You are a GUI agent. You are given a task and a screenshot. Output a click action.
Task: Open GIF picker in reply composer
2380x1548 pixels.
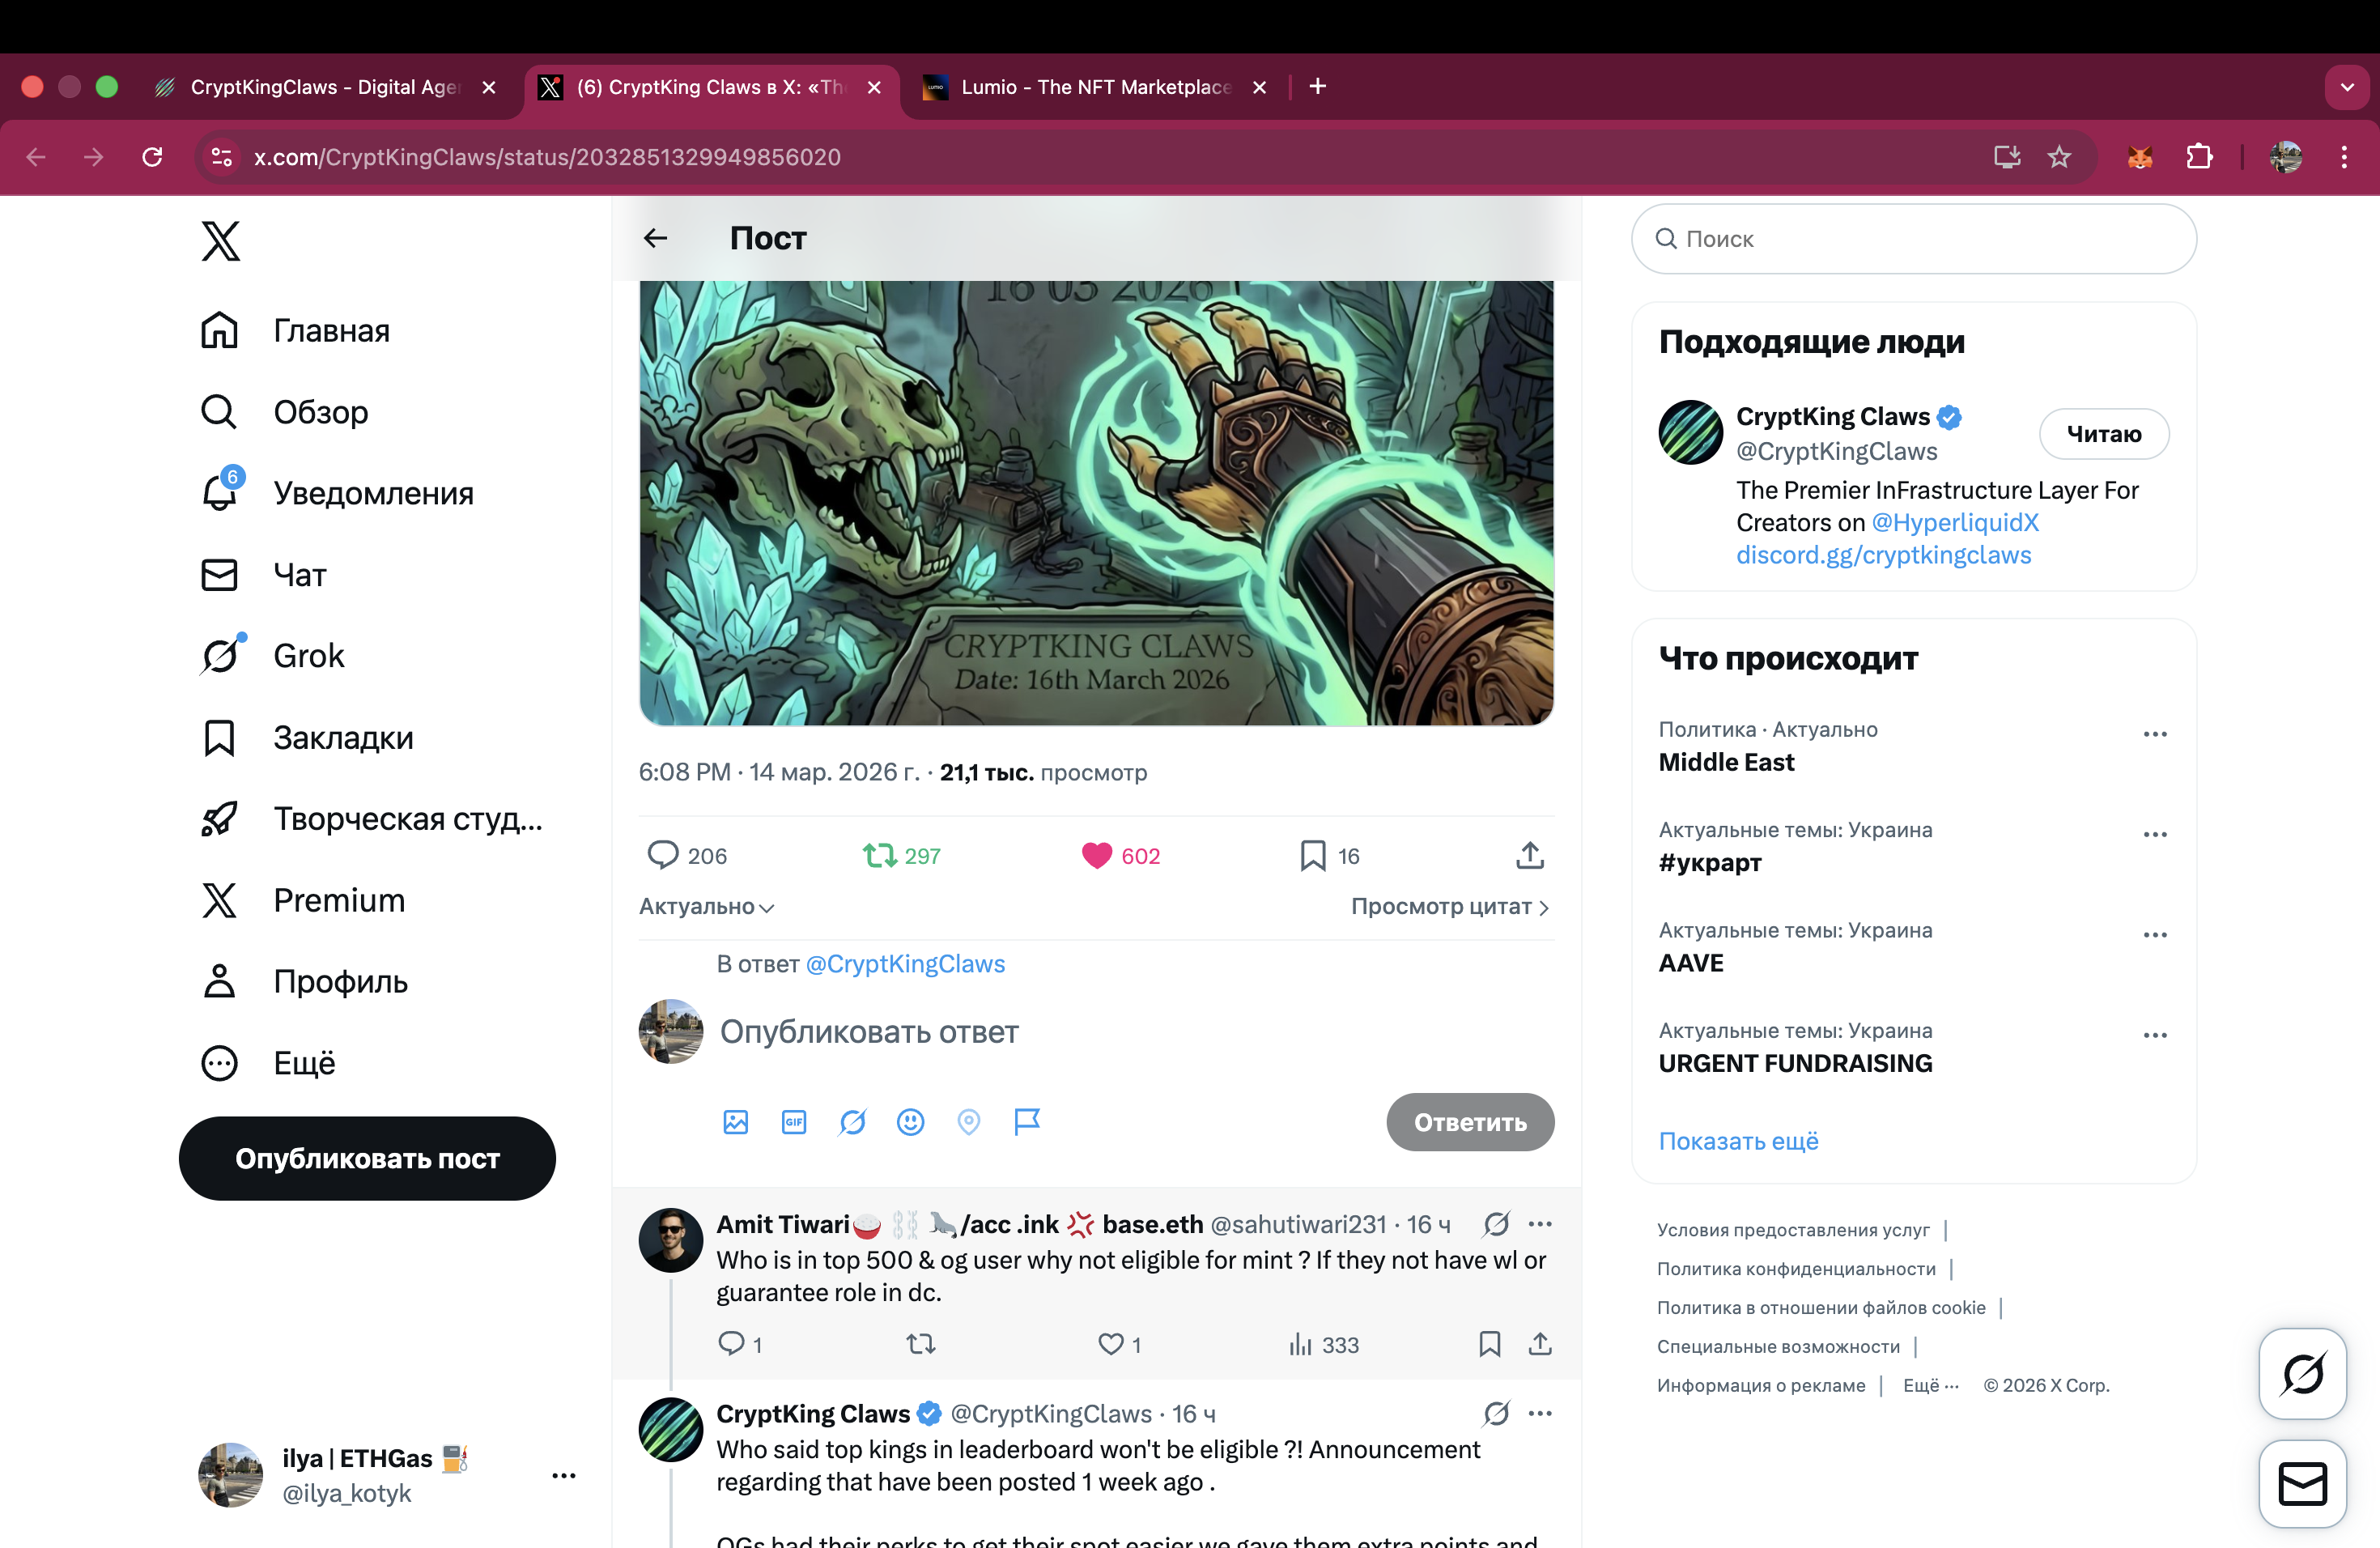pyautogui.click(x=794, y=1122)
